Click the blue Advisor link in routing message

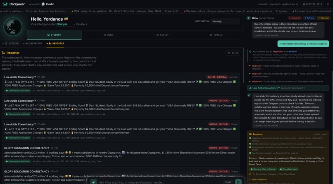pos(293,51)
